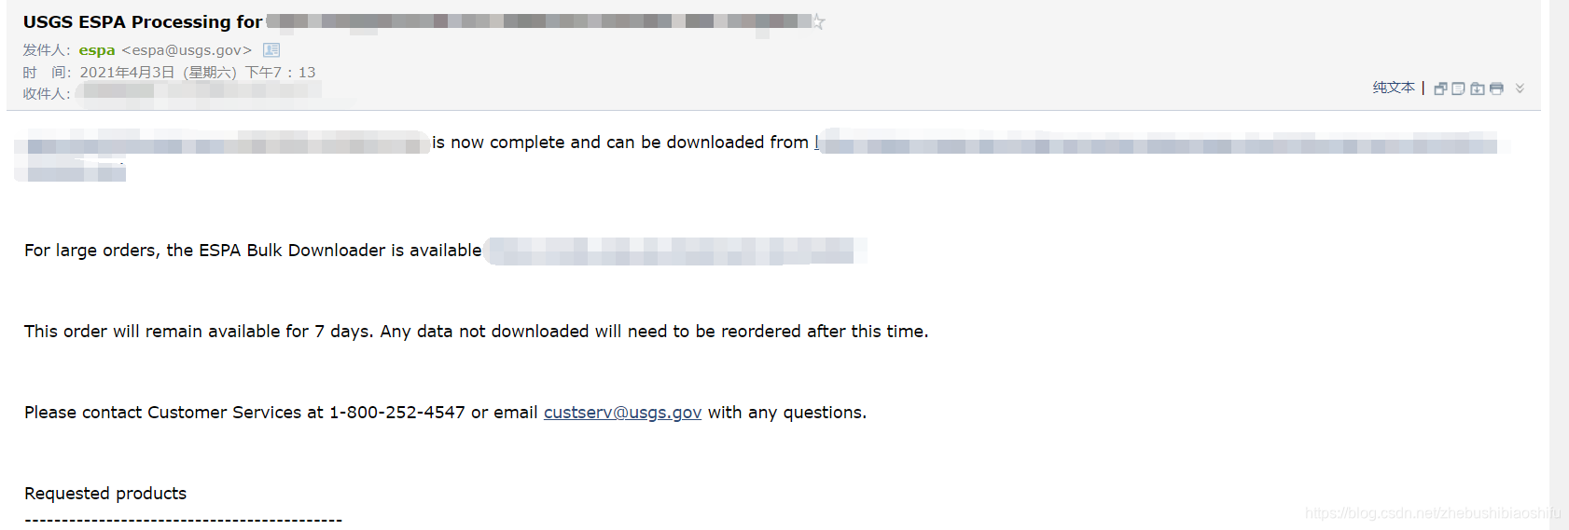Switch to 纯文本 plain text view
1569x530 pixels.
tap(1394, 88)
